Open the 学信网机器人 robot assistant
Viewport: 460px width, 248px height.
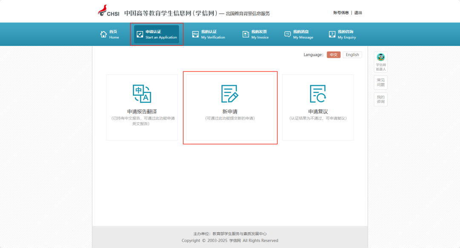pos(381,62)
